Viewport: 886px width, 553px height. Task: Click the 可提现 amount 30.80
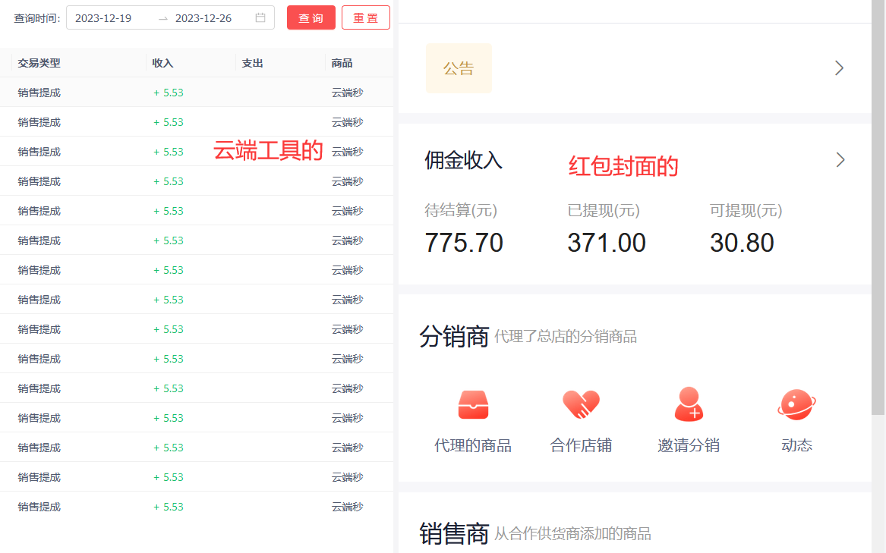point(742,243)
